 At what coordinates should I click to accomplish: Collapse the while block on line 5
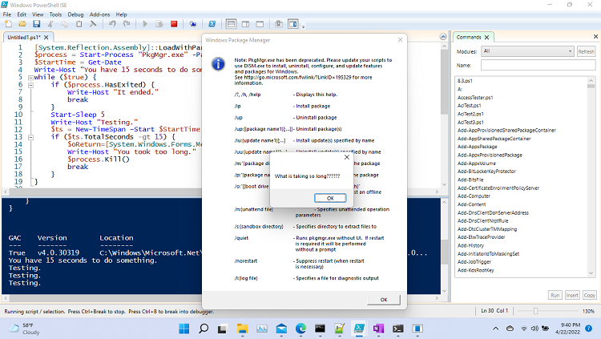tap(30, 78)
